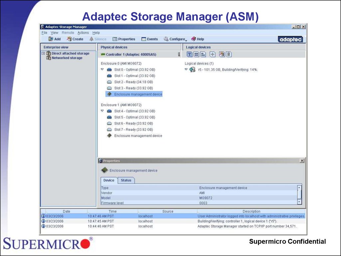Click the Slot 6 disk icon
The image size is (341, 256).
click(109, 123)
